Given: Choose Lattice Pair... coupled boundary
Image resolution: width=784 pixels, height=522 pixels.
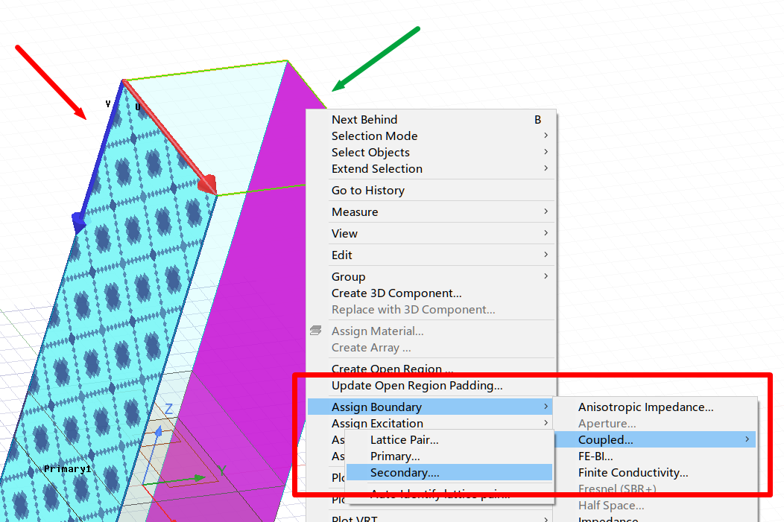Looking at the screenshot, I should click(449, 439).
